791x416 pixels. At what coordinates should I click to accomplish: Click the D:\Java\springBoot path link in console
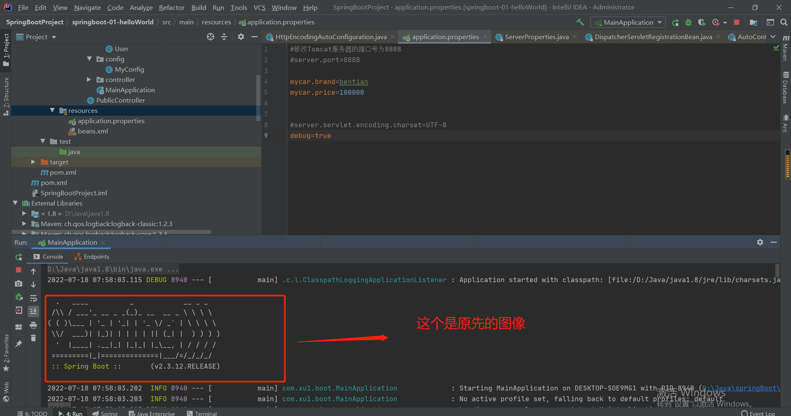click(741, 388)
